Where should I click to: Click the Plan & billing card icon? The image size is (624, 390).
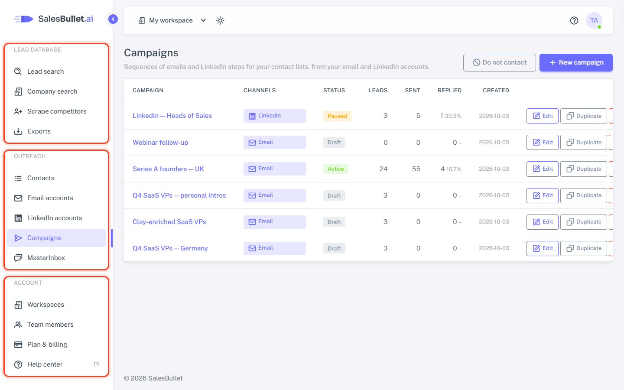click(18, 344)
